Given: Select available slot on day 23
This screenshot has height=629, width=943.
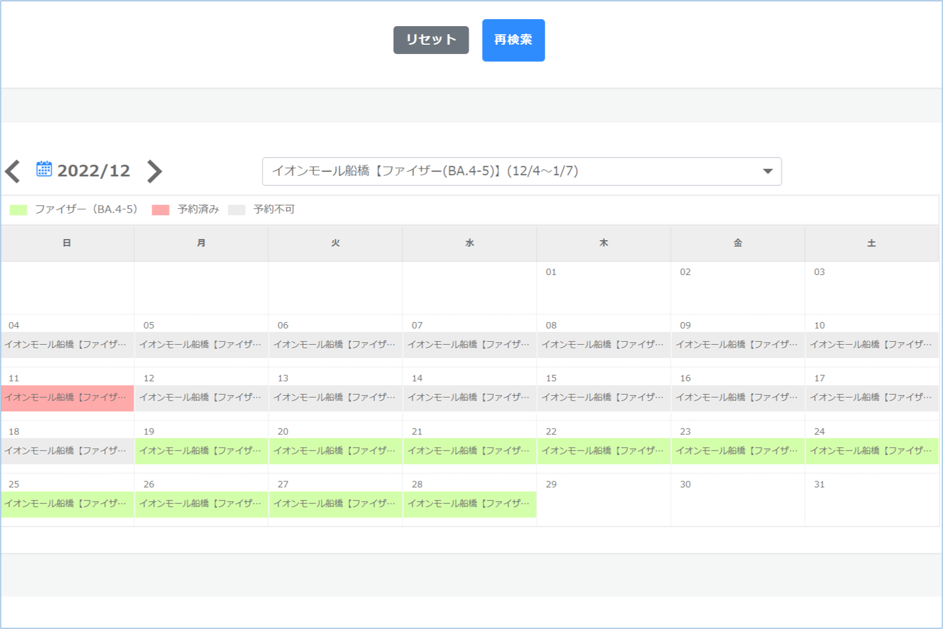Looking at the screenshot, I should click(x=738, y=451).
